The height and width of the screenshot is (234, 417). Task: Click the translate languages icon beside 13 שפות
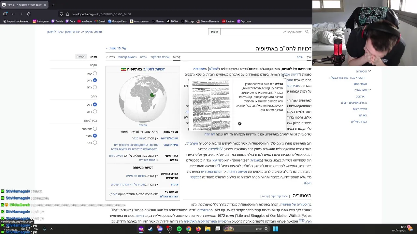point(124,48)
